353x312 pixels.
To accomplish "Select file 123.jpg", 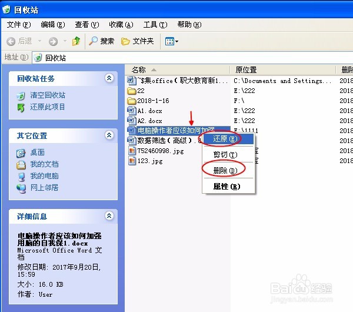I will [x=145, y=161].
